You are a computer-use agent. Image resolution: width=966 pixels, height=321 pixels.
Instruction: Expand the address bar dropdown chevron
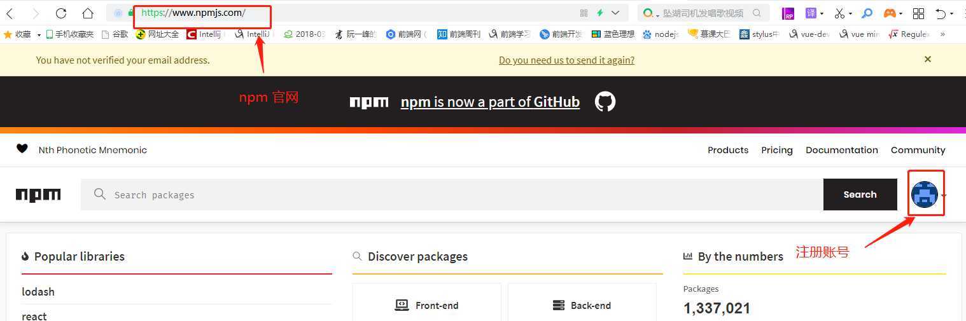pos(615,13)
